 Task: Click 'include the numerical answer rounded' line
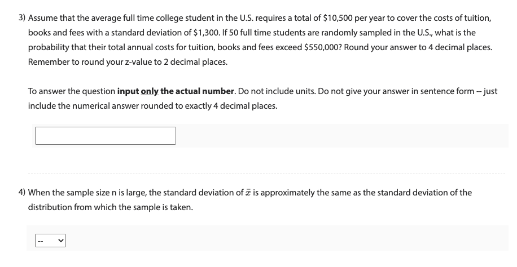152,106
